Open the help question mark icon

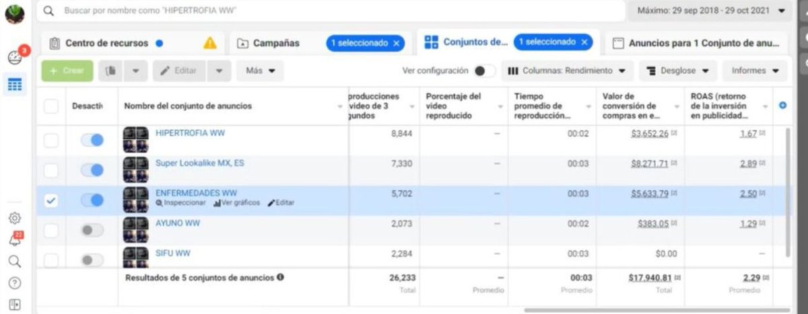coord(15,283)
